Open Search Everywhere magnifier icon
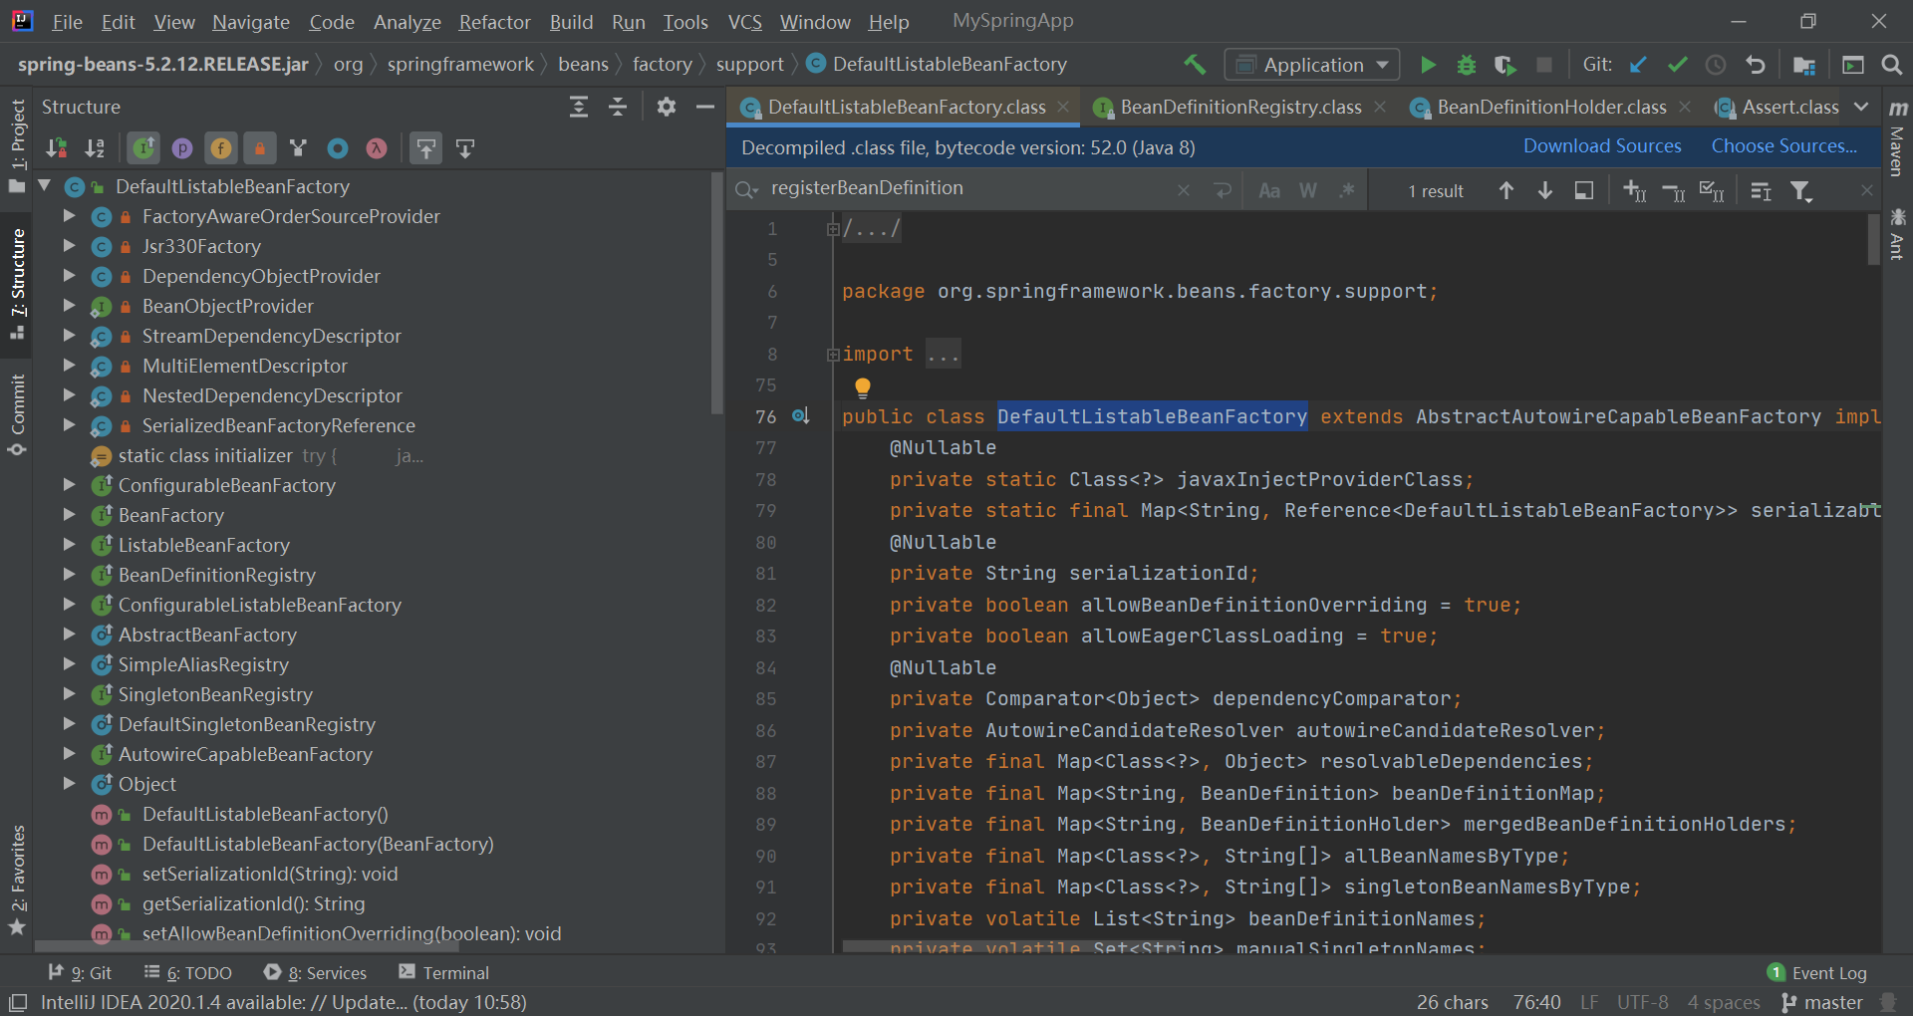Screen dimensions: 1913x1016 1891,65
